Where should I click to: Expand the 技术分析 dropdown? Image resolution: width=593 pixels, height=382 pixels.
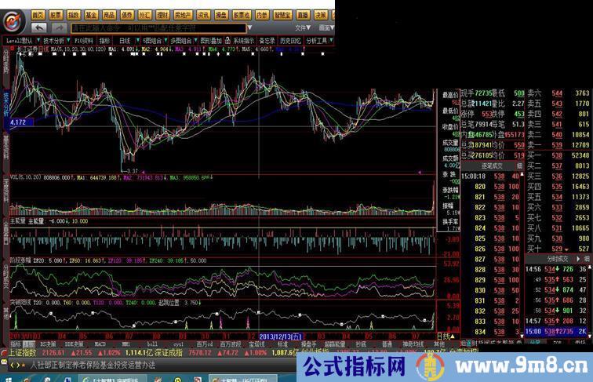56,40
